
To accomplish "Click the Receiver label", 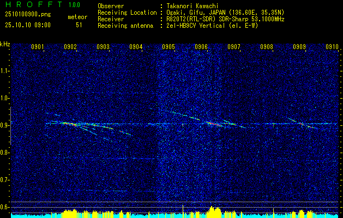I will 111,19.
